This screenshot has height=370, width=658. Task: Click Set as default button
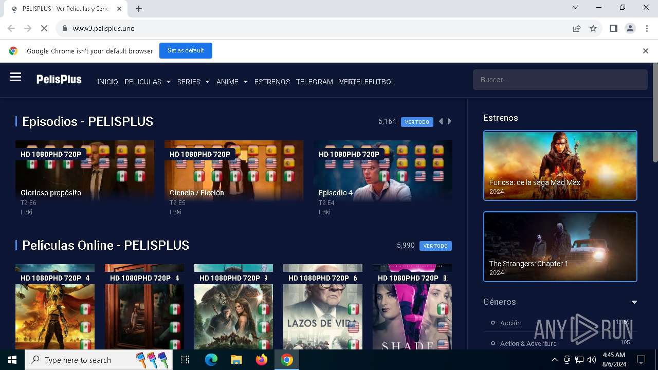[x=186, y=51]
